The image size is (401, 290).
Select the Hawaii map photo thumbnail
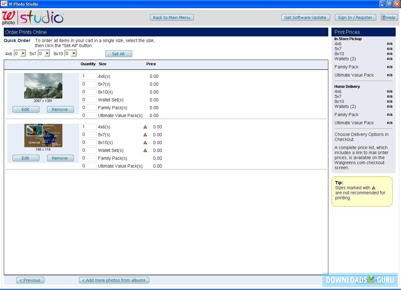(x=43, y=135)
